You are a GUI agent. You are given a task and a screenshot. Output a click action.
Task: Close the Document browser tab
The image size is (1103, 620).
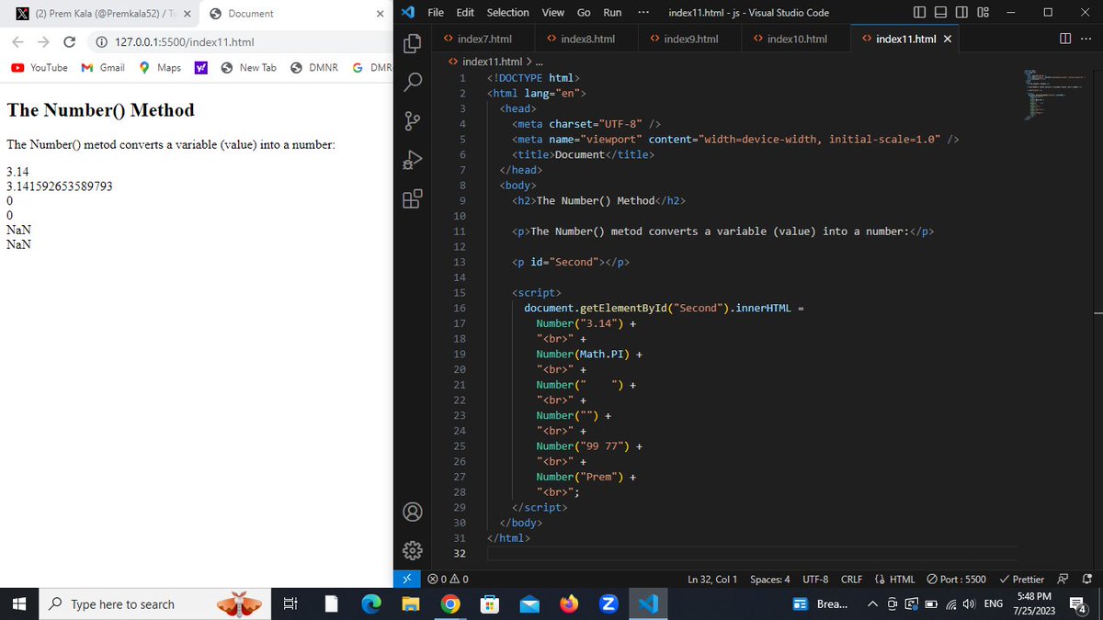pos(381,14)
